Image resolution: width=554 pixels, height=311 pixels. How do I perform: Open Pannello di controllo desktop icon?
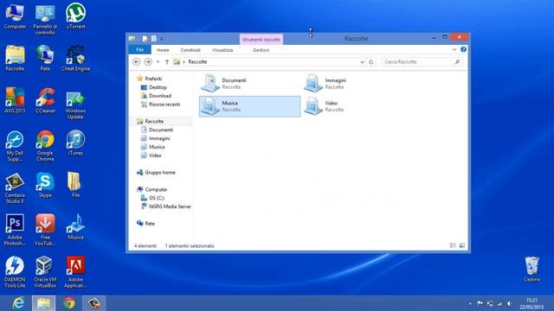point(45,19)
